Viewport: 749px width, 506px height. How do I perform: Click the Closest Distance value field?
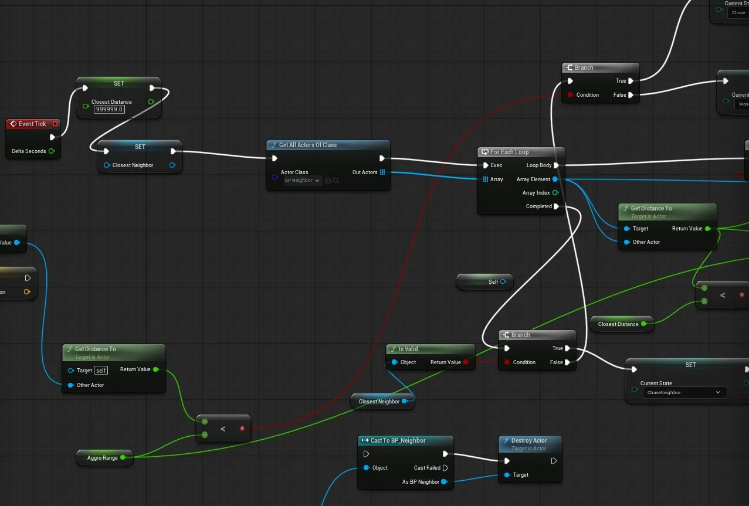pyautogui.click(x=110, y=110)
